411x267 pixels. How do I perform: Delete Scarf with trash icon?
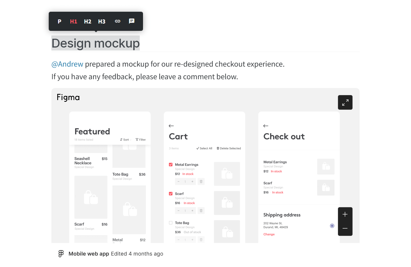click(x=201, y=211)
